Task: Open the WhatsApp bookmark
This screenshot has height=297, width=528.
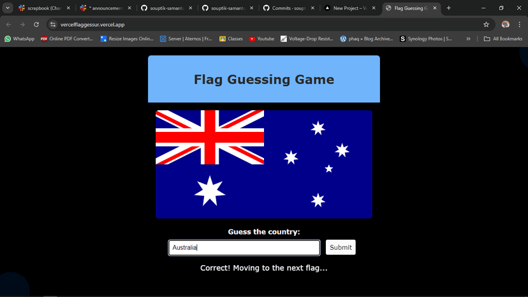Action: click(x=20, y=39)
